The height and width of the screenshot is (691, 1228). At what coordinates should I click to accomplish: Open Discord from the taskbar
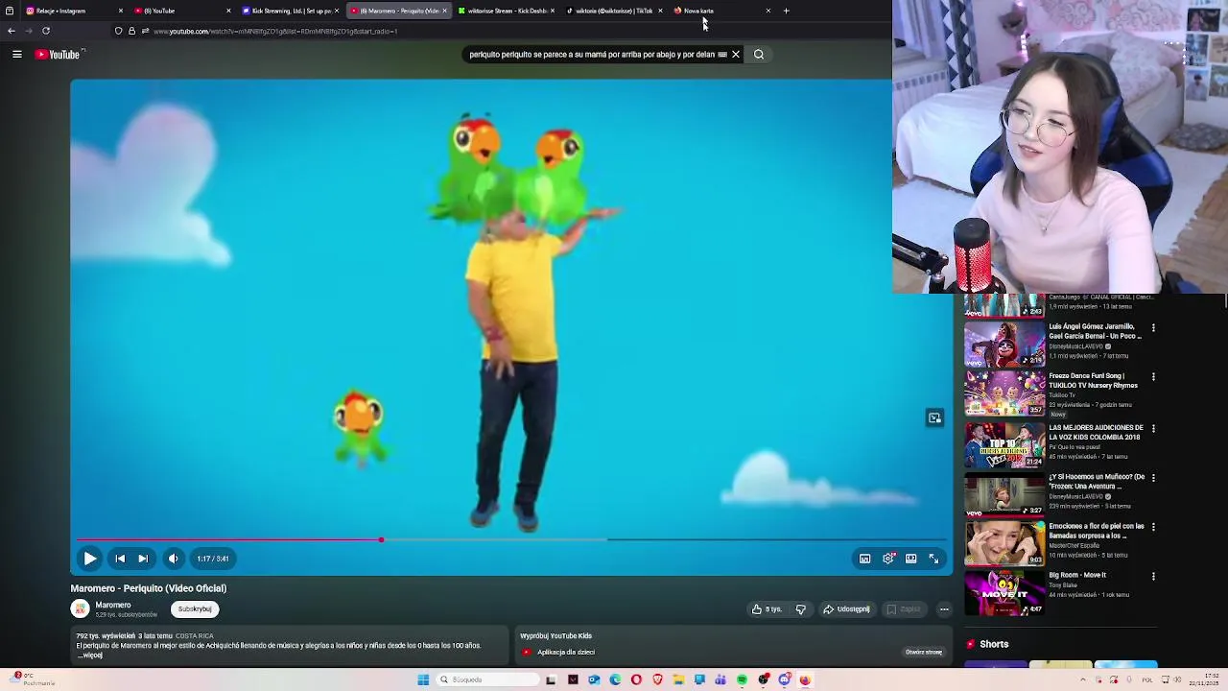tap(784, 679)
